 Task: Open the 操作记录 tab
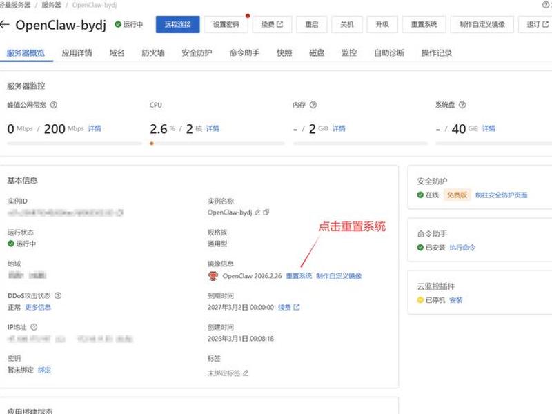437,53
